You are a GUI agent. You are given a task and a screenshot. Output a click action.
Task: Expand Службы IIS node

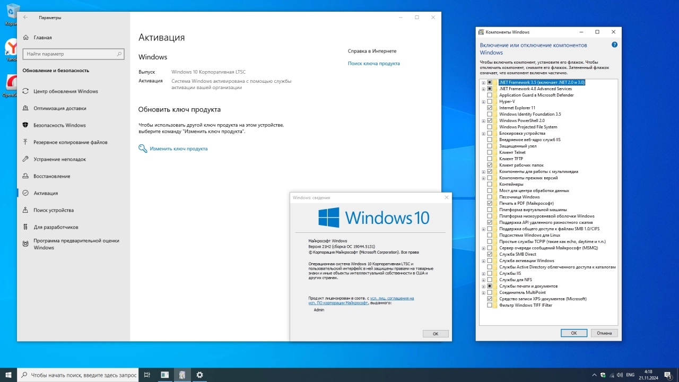483,273
